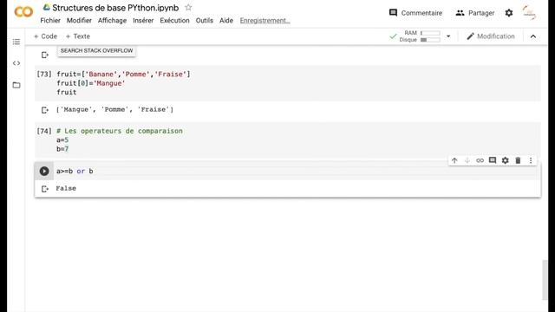Open notebook settings gear in header
Image resolution: width=555 pixels, height=312 pixels.
(509, 13)
